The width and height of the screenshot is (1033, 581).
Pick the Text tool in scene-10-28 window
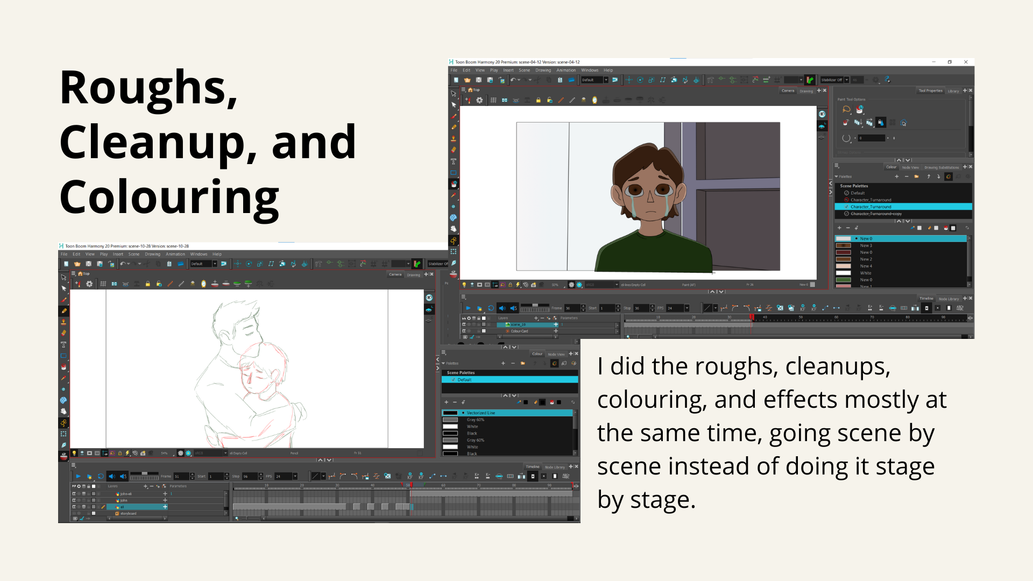[x=63, y=344]
